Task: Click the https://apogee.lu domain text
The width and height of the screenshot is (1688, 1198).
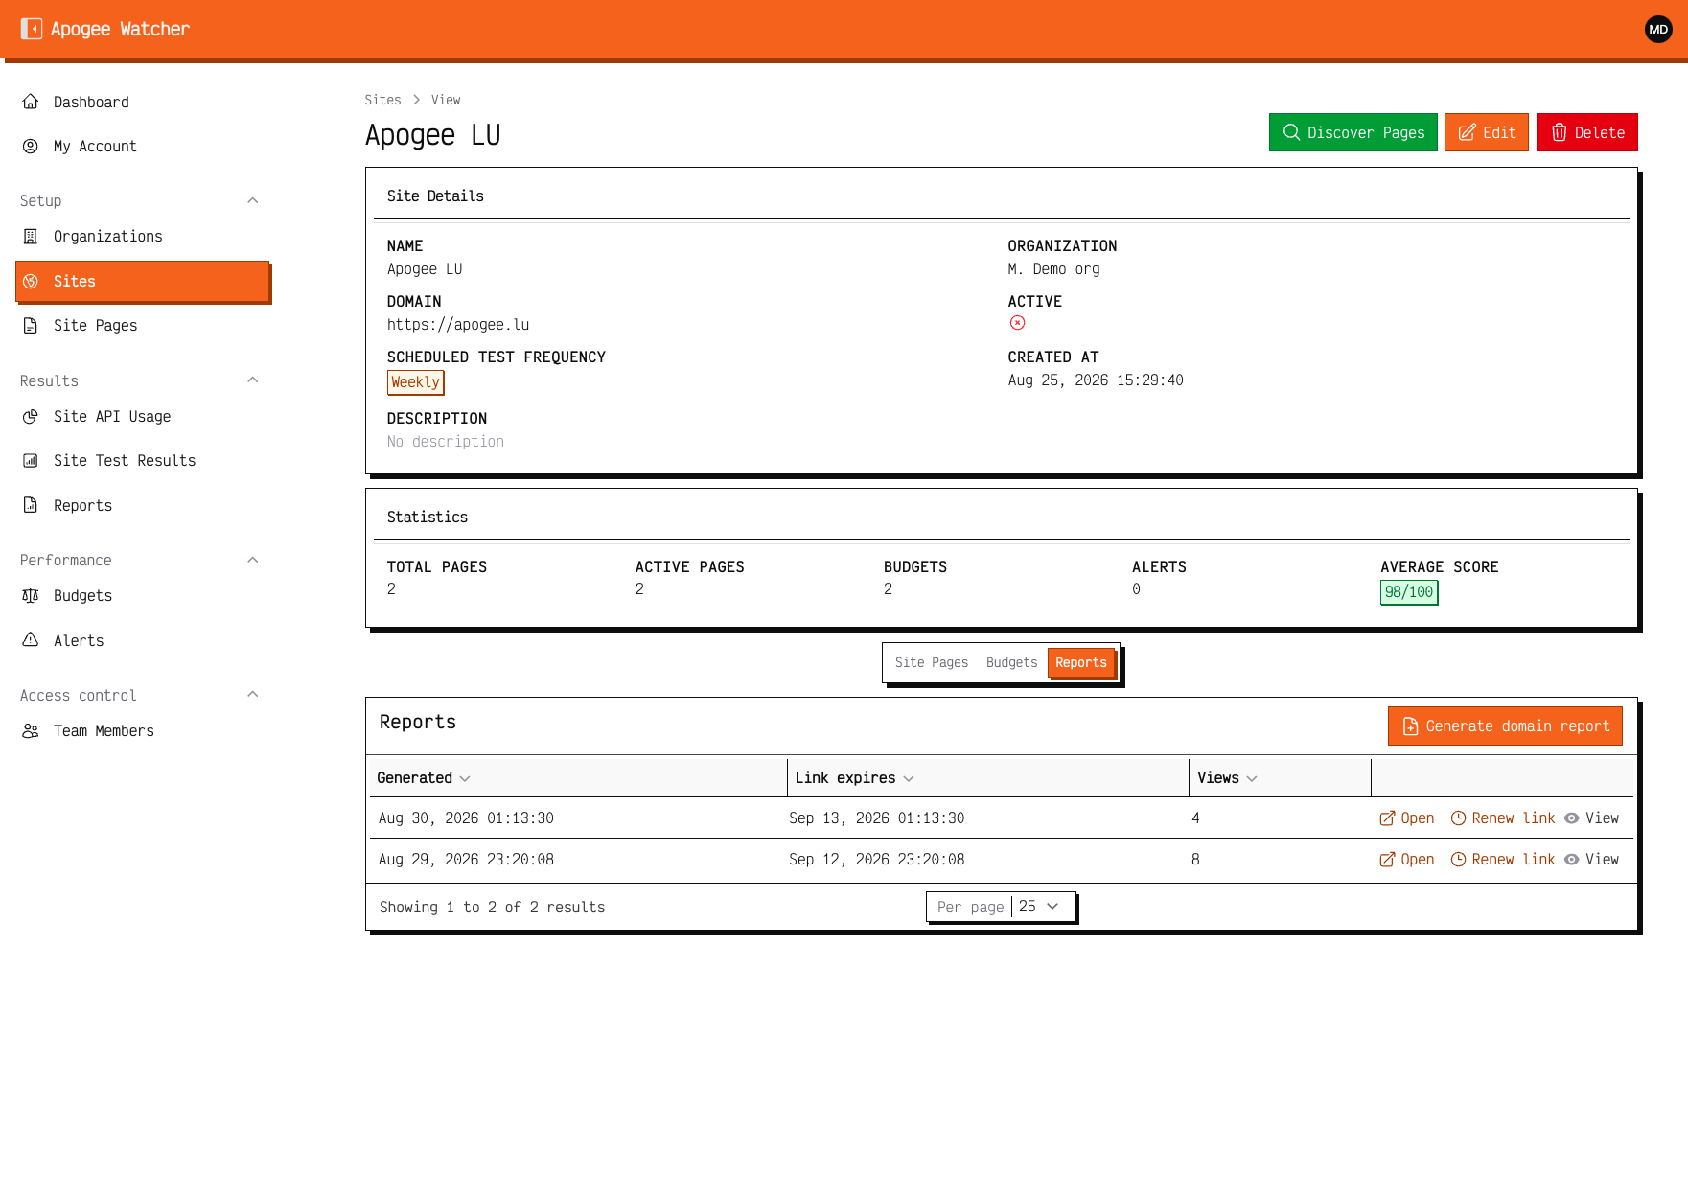Action: tap(458, 325)
